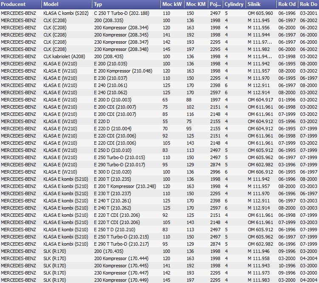This screenshot has width=319, height=283.
Task: Select the E 250 T D (210.210) row
Action: pos(160,230)
